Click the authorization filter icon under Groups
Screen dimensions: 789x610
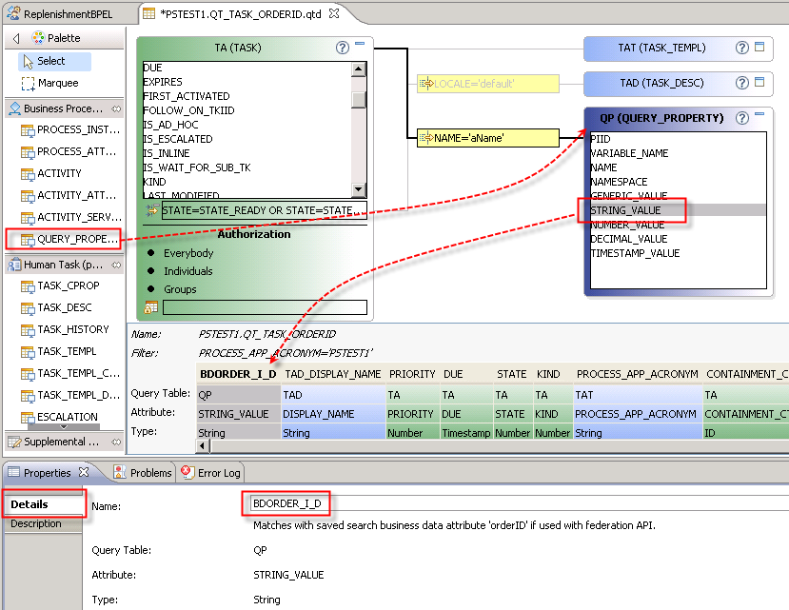coord(151,307)
